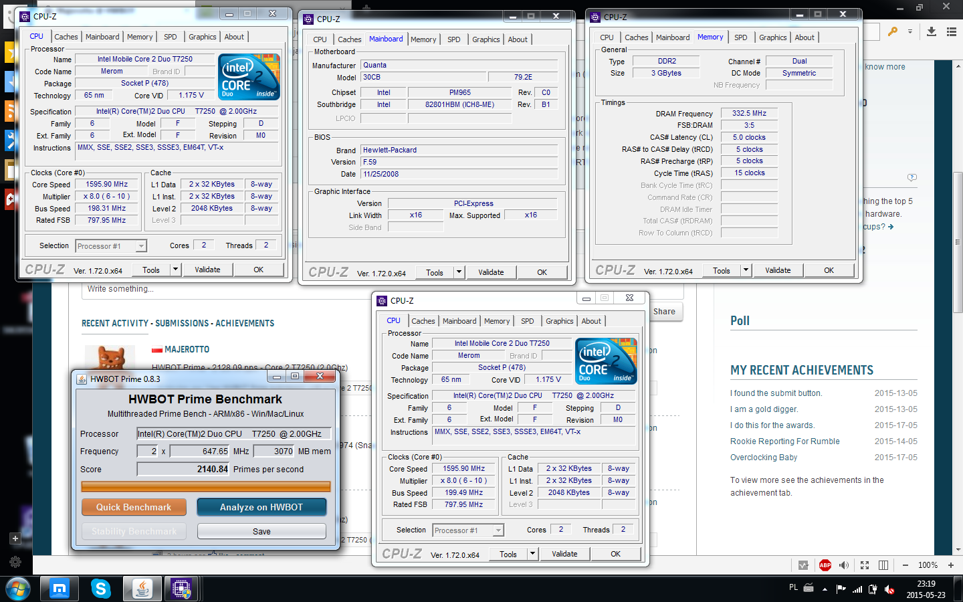This screenshot has width=963, height=602.
Task: Zoom in with the plus icon
Action: [x=951, y=565]
